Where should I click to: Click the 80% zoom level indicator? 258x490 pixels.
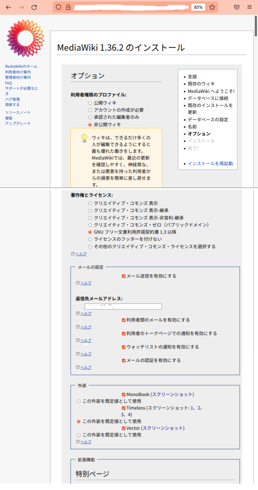(x=198, y=7)
